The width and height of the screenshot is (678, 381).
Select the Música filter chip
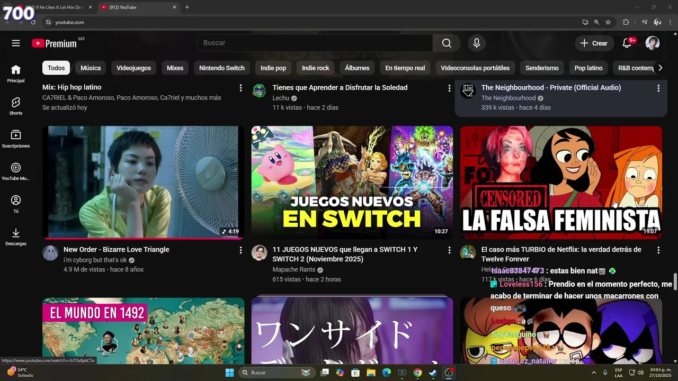pyautogui.click(x=91, y=68)
